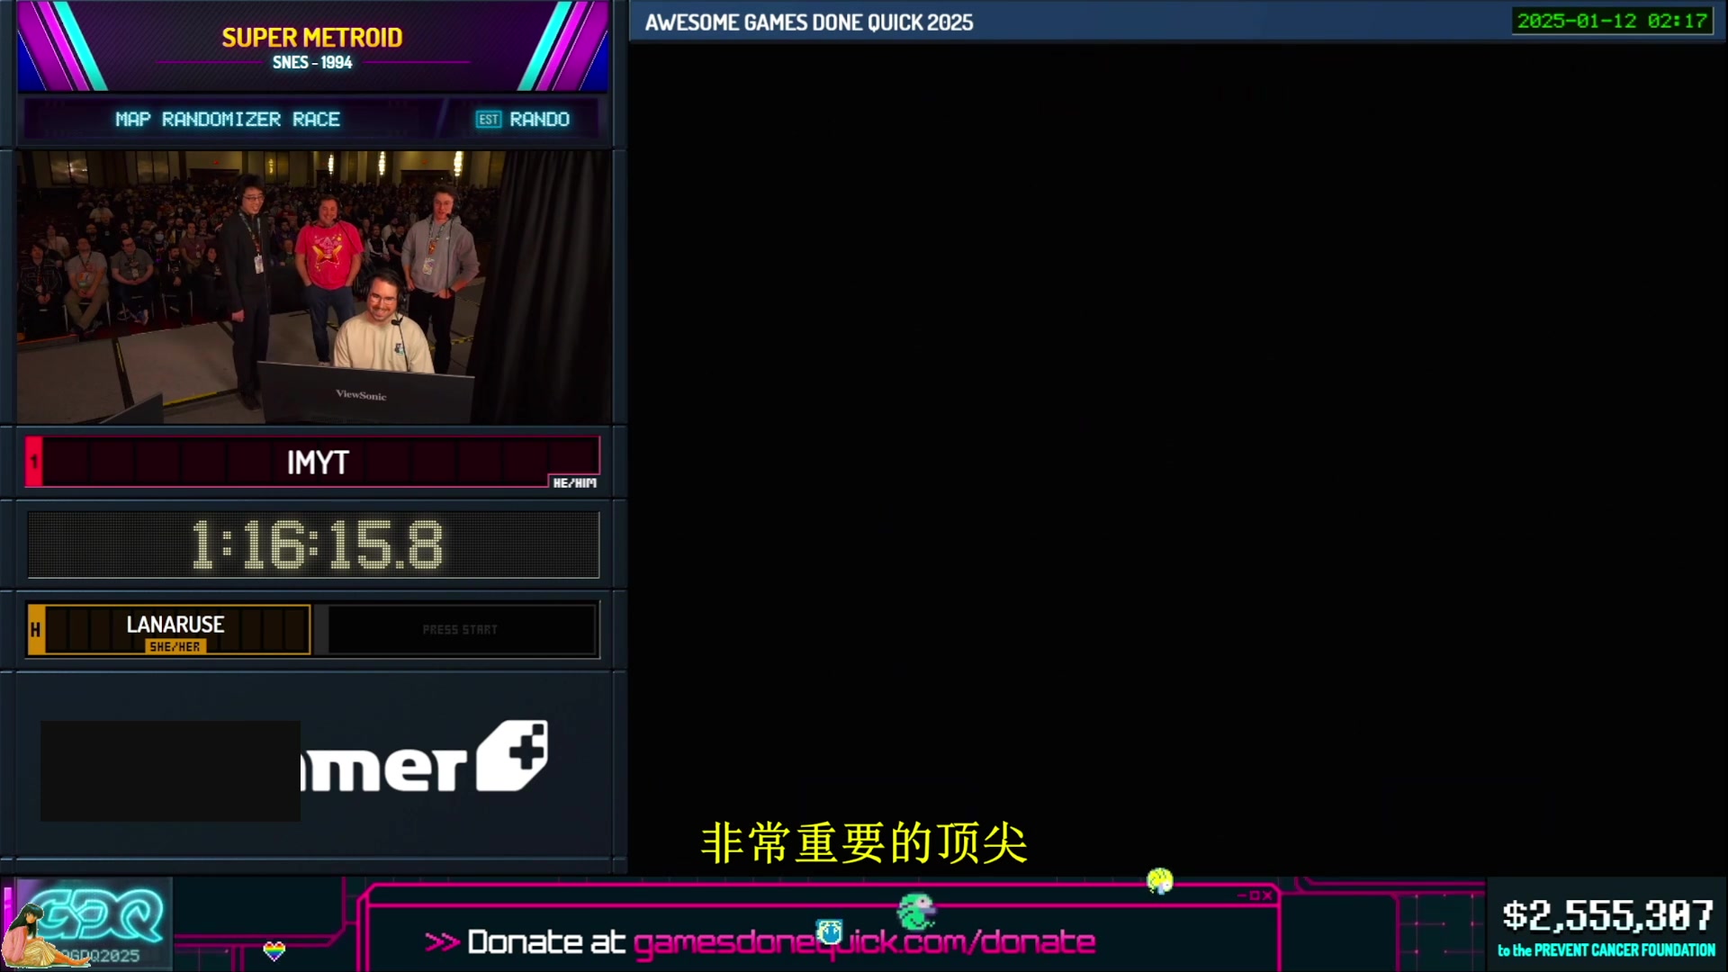This screenshot has width=1728, height=972.
Task: Click the $2,555,307 donation total
Action: (x=1607, y=916)
